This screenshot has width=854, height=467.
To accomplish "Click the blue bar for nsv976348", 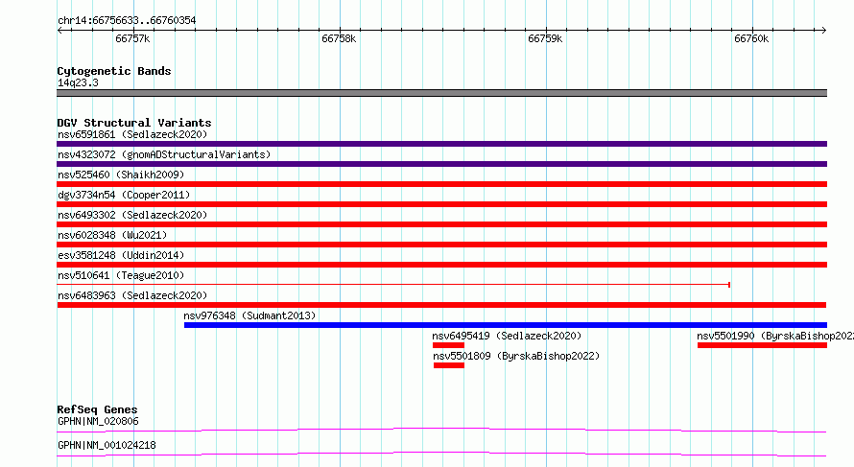I will tap(506, 325).
